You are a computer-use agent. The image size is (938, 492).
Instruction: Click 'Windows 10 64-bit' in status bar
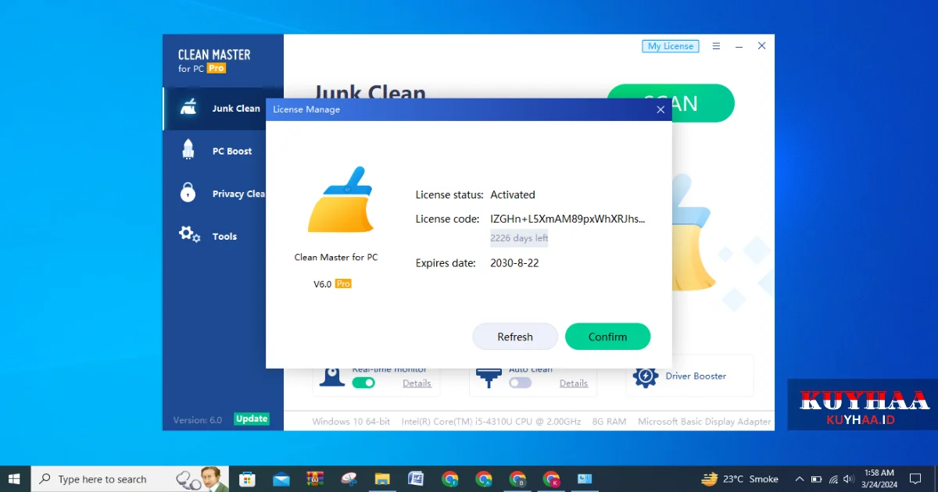click(x=351, y=421)
